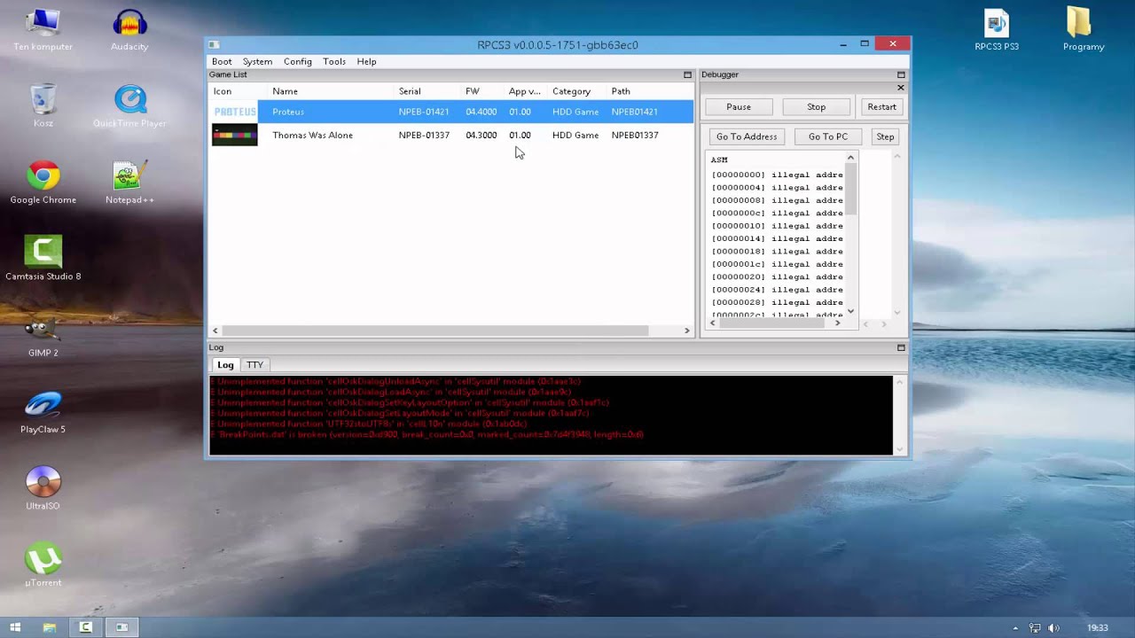Open the Config menu

coord(298,61)
